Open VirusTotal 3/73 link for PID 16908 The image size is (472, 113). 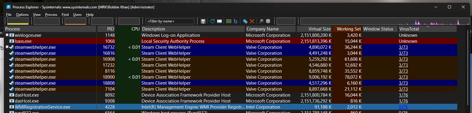click(403, 59)
